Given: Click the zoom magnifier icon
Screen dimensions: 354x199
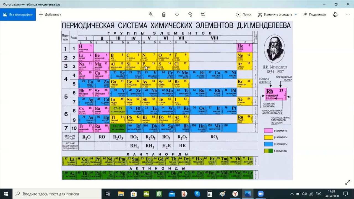Looking at the screenshot, I should click(x=151, y=14).
